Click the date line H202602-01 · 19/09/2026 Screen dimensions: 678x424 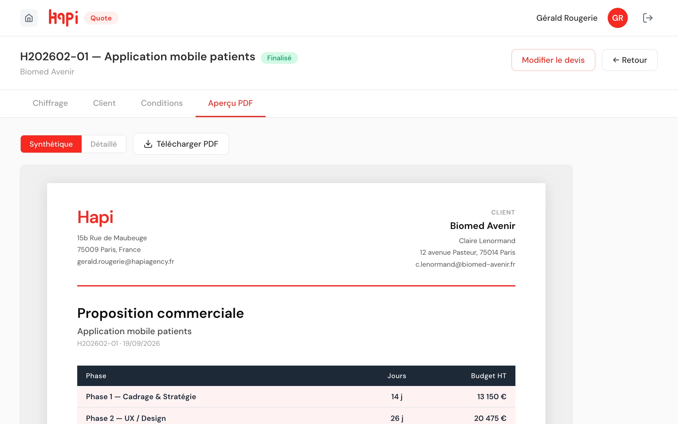[x=118, y=344]
